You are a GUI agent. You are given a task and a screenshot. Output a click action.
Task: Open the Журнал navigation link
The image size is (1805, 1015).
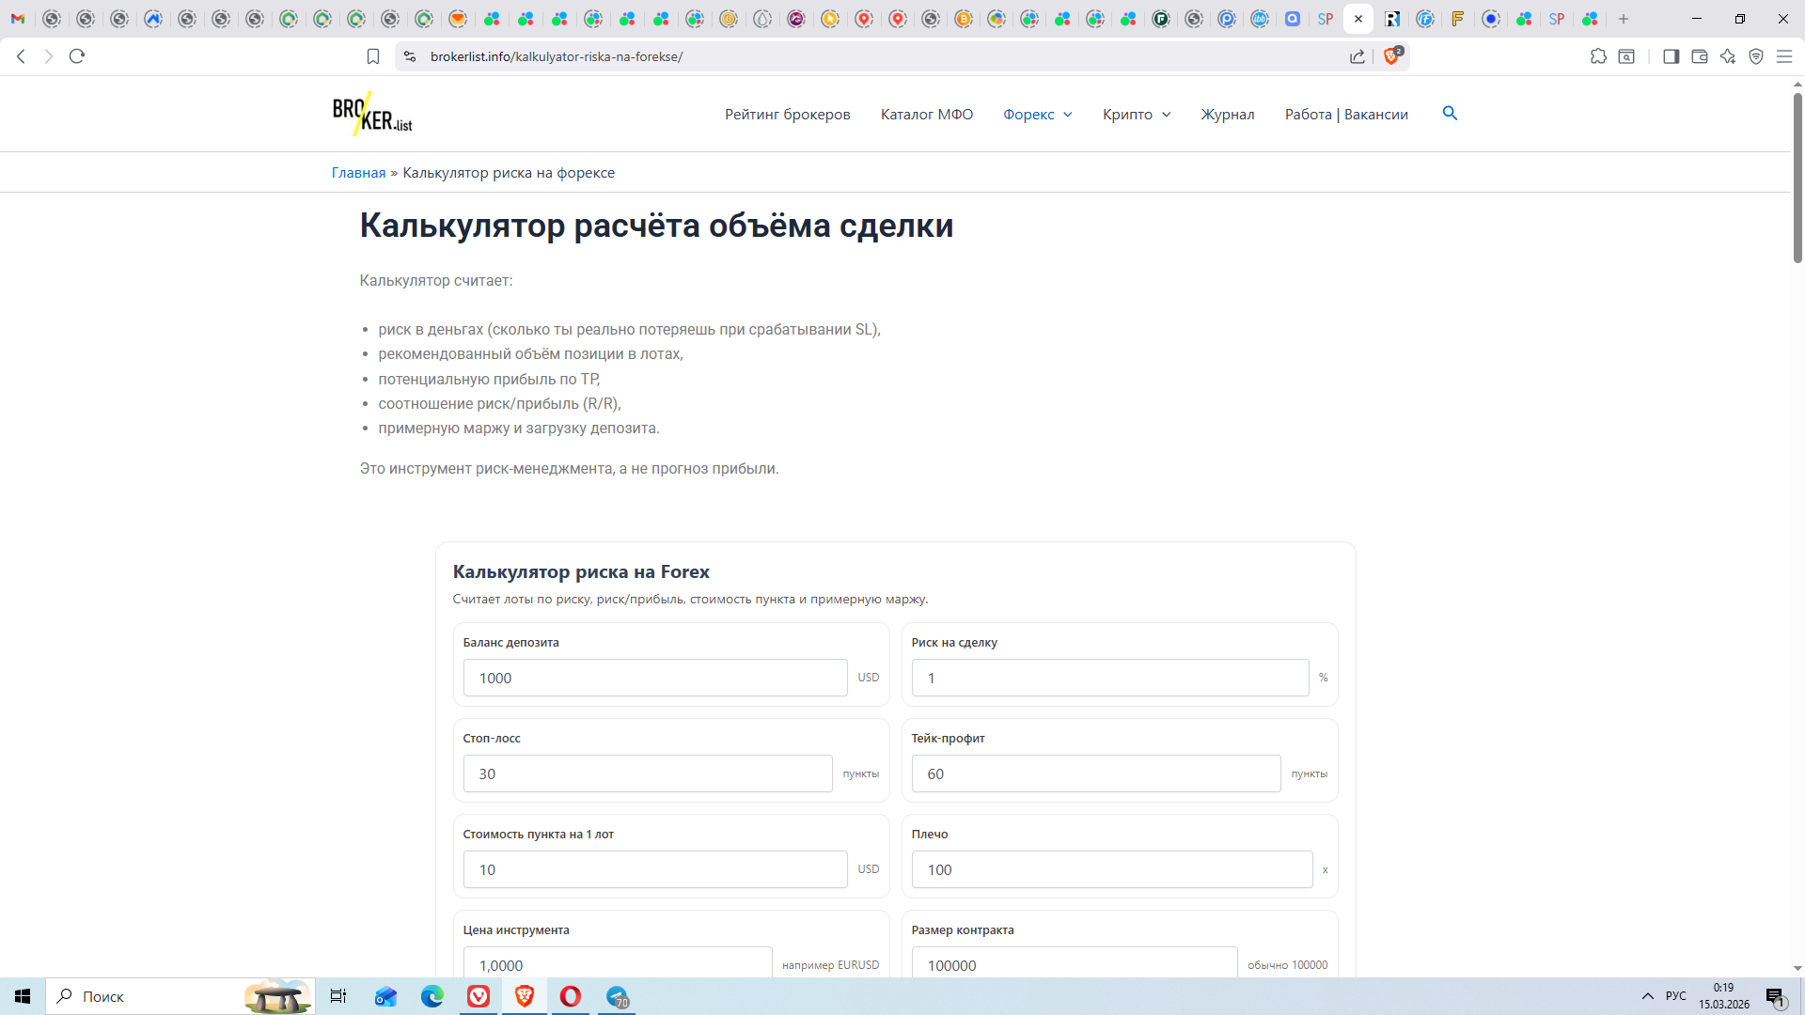1227,114
